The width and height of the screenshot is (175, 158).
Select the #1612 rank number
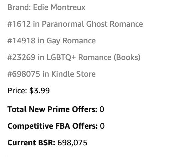(x=19, y=24)
